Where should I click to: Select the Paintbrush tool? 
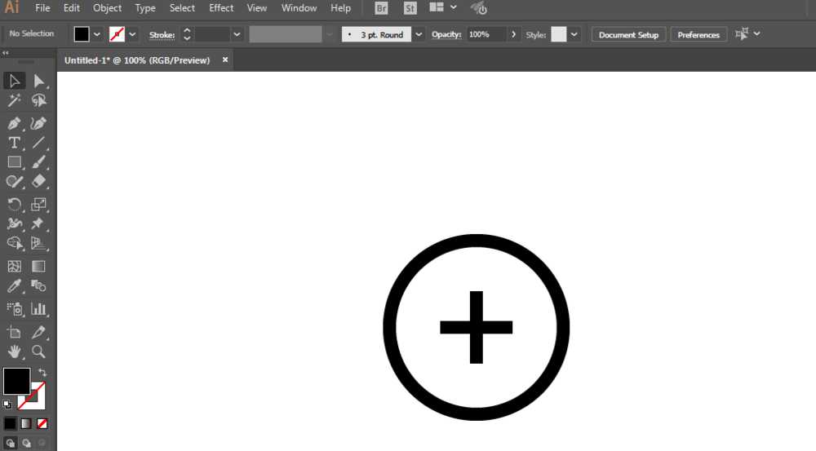39,162
